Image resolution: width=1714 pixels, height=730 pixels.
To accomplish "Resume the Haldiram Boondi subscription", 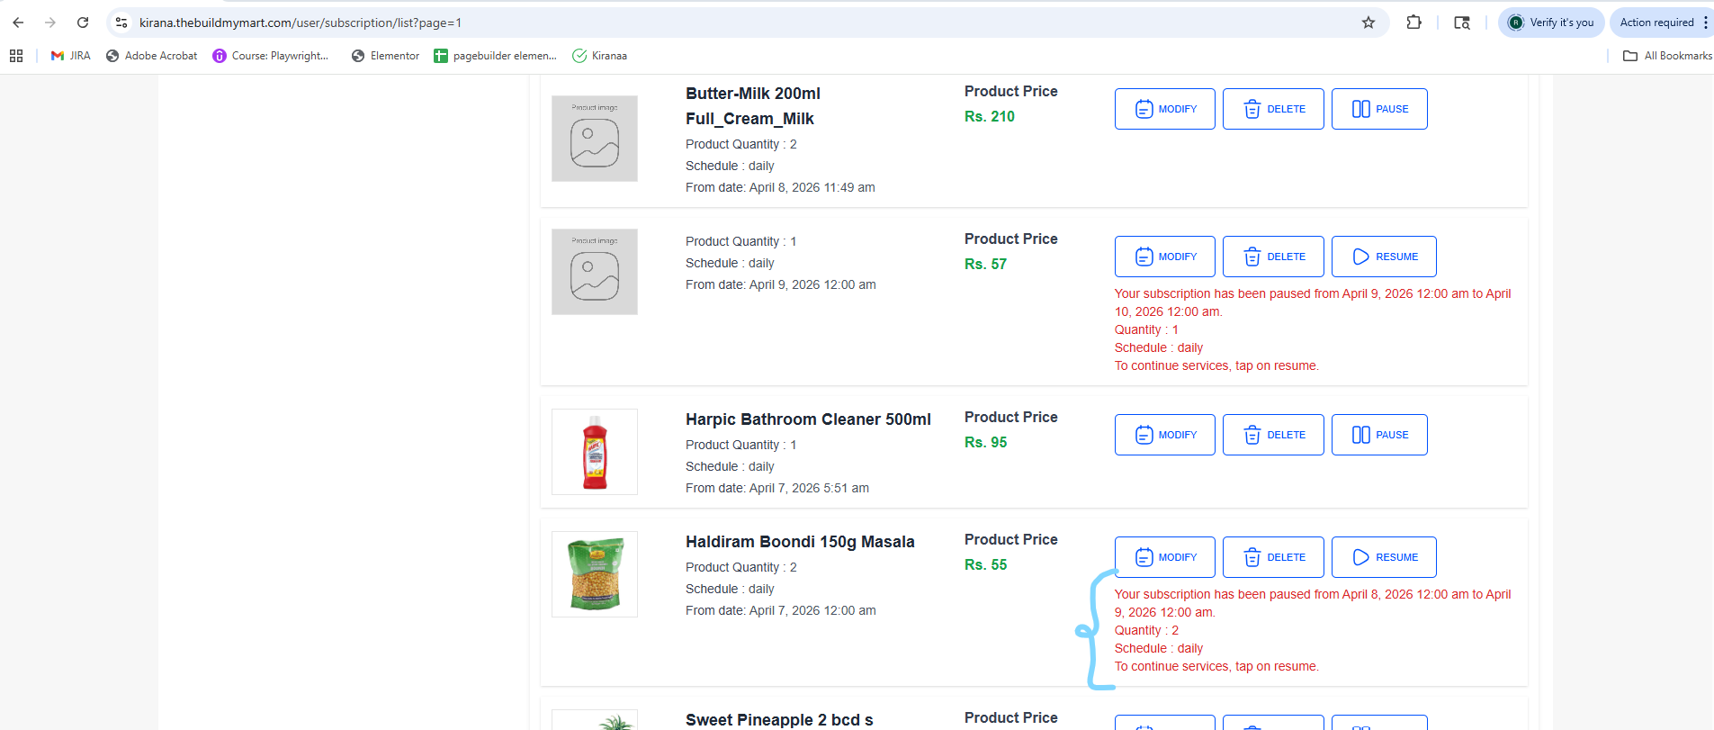I will [1384, 557].
